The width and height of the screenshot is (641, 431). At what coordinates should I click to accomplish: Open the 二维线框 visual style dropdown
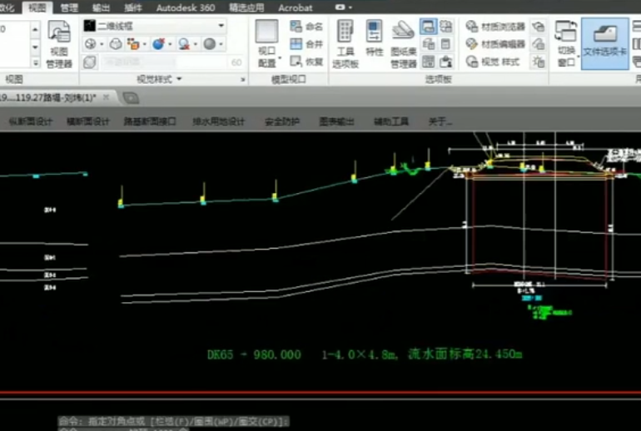pyautogui.click(x=154, y=26)
